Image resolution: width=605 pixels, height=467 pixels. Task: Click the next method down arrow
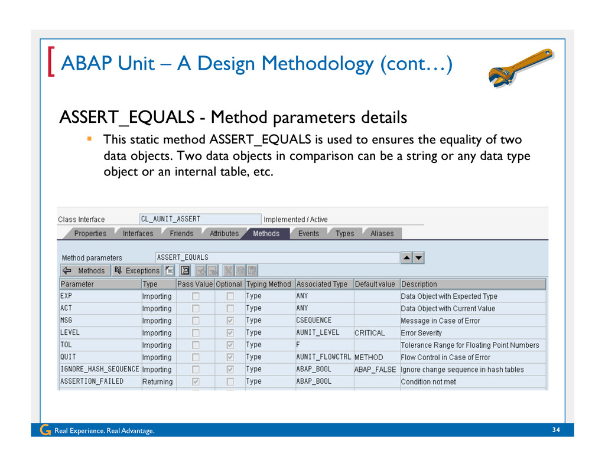(419, 257)
